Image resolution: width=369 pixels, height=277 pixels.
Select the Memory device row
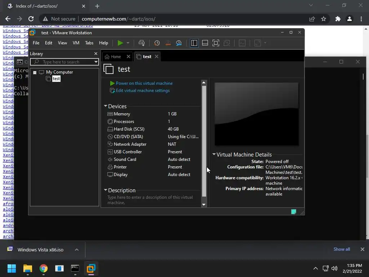(x=153, y=114)
